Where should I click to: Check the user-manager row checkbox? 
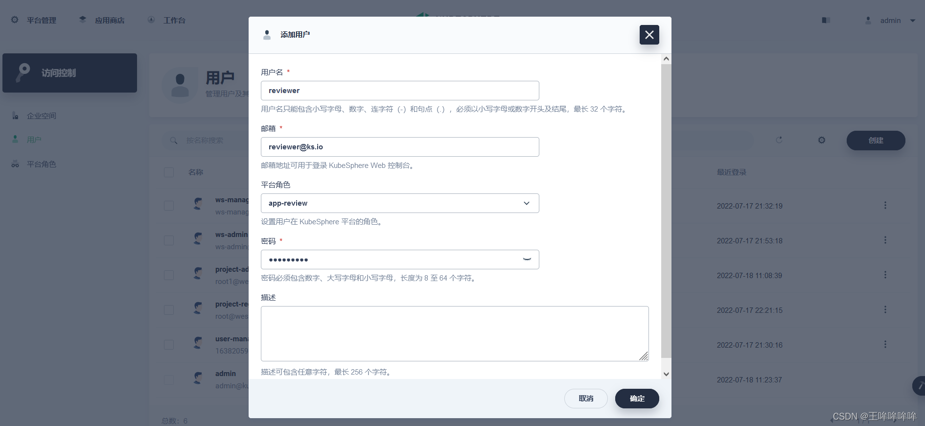pyautogui.click(x=169, y=345)
